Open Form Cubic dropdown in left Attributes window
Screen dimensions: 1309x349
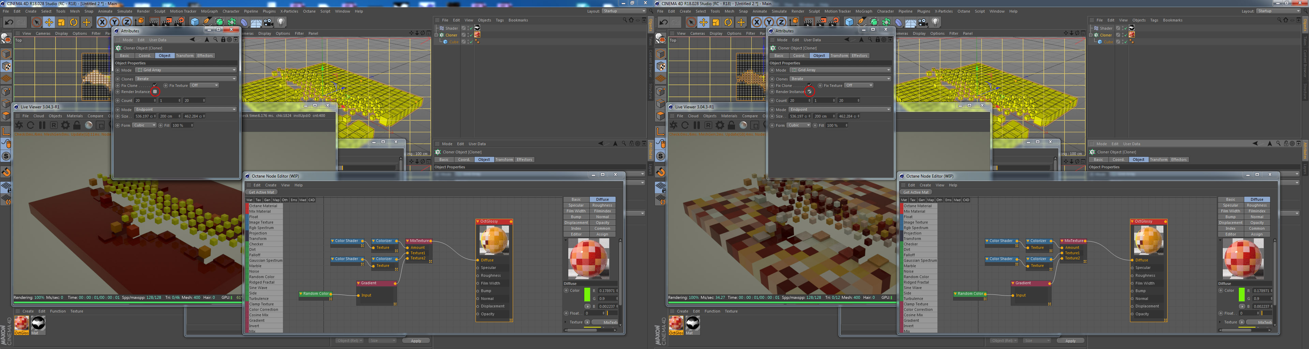point(144,125)
